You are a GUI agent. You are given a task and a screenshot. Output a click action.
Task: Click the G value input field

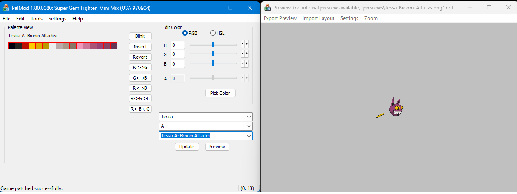pos(177,54)
